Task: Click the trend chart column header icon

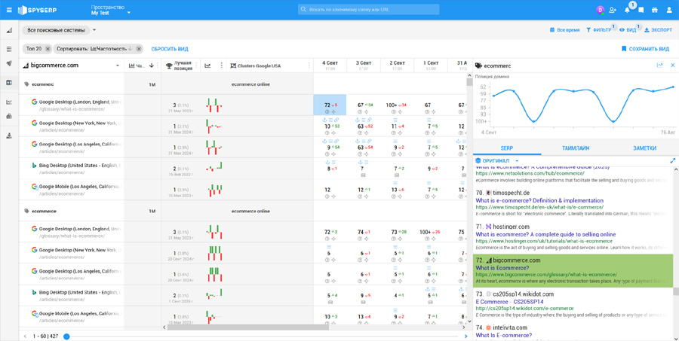Action: tap(208, 65)
